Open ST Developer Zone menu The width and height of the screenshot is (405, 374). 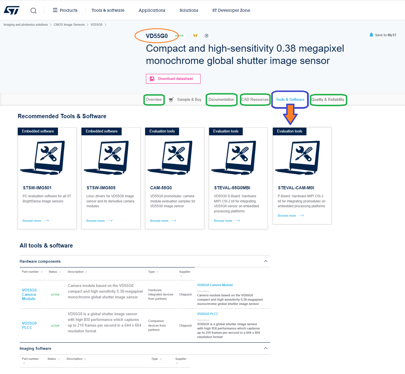[x=231, y=10]
